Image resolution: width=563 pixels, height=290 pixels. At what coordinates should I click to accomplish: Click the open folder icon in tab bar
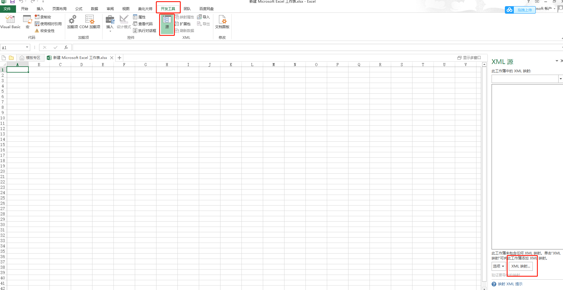coord(11,58)
